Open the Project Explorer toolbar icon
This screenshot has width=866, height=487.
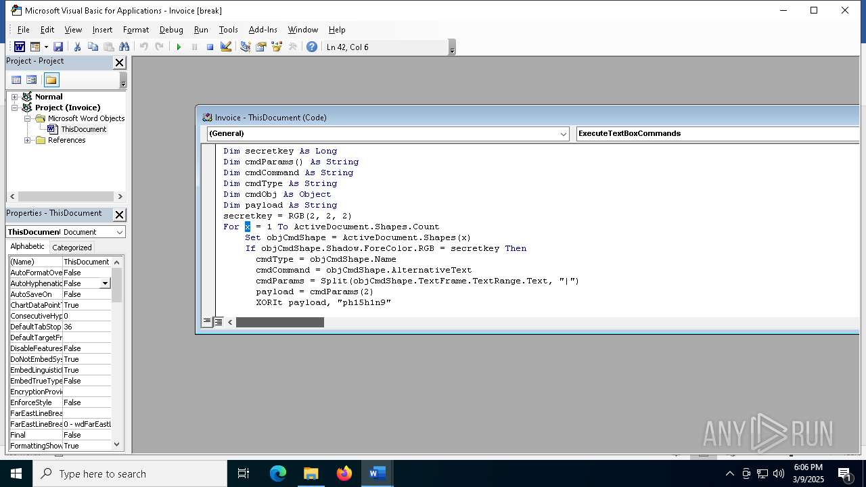245,47
